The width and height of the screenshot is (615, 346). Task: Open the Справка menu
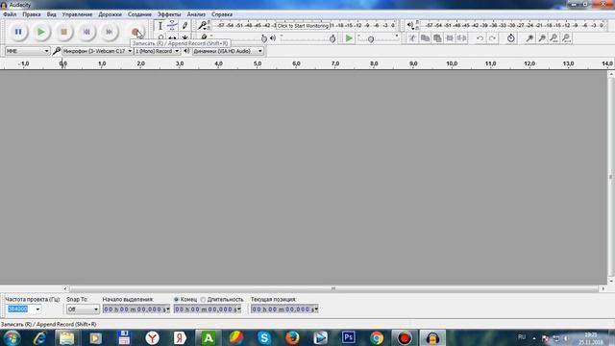pos(222,14)
